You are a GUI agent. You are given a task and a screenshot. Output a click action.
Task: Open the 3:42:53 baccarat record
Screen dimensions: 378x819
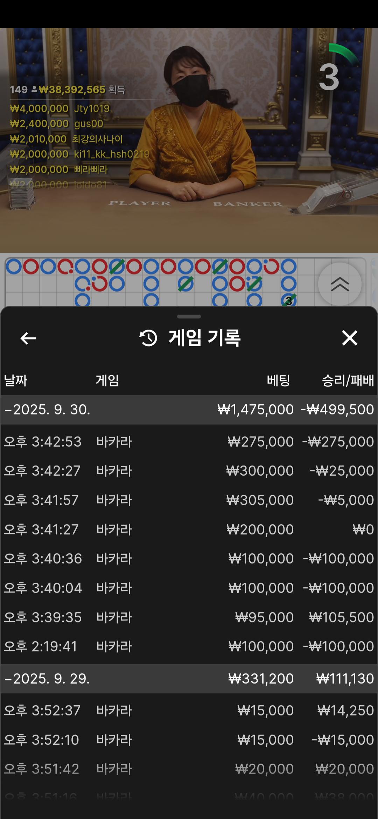pos(189,442)
